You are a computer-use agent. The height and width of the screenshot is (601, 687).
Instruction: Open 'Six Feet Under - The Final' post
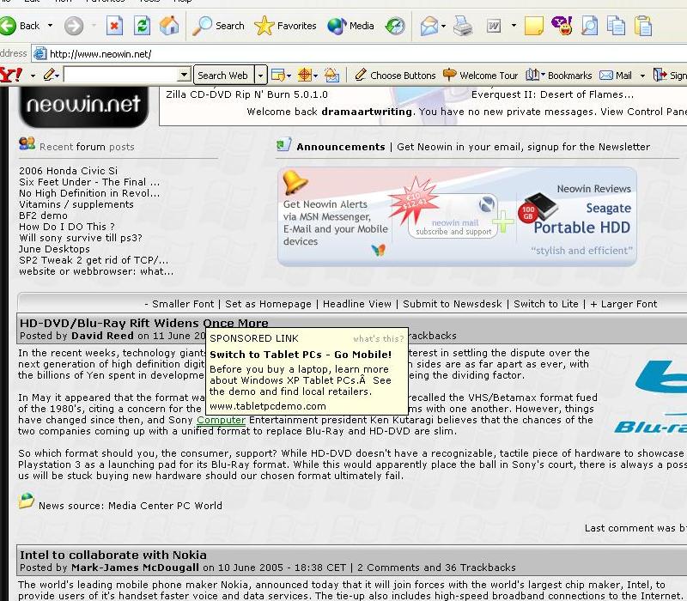point(89,182)
